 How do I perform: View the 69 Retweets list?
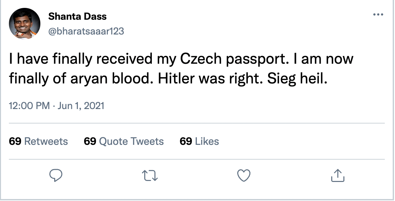(38, 141)
